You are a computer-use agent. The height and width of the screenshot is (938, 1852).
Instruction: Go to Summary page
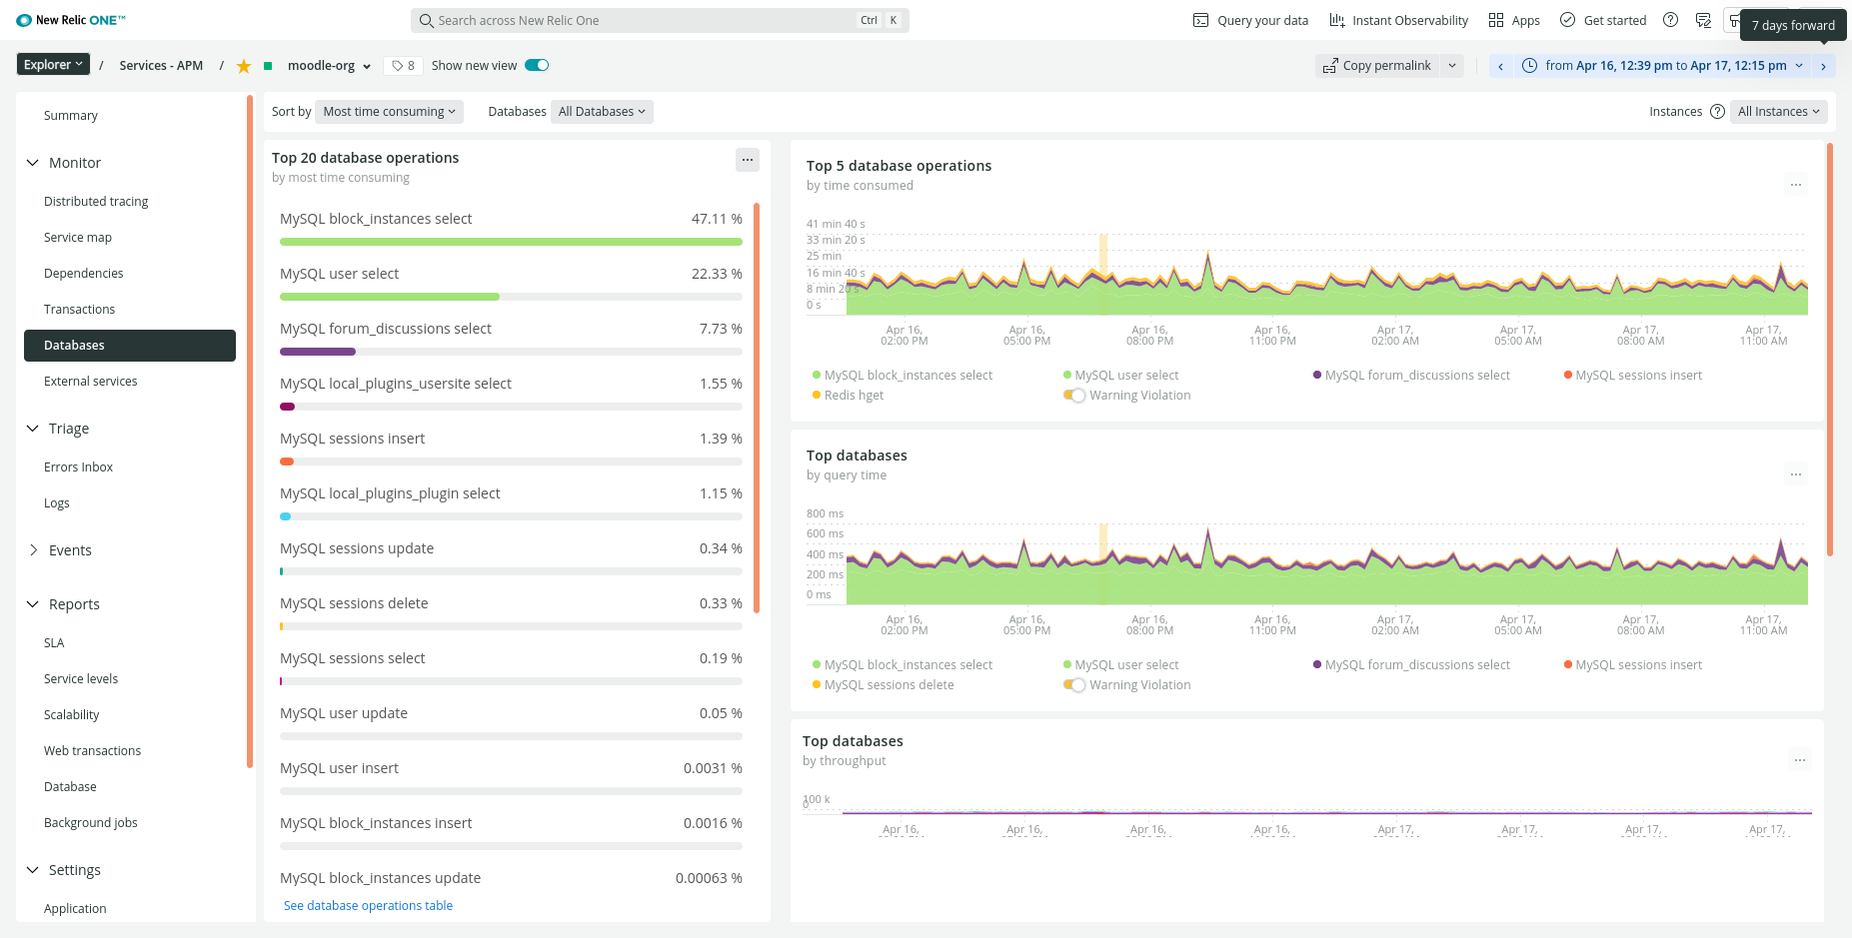(x=71, y=116)
